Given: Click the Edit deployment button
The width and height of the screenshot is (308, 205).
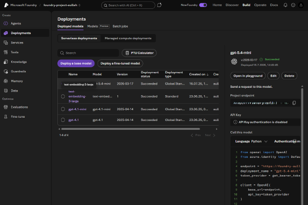Looking at the screenshot, I should pos(273,76).
